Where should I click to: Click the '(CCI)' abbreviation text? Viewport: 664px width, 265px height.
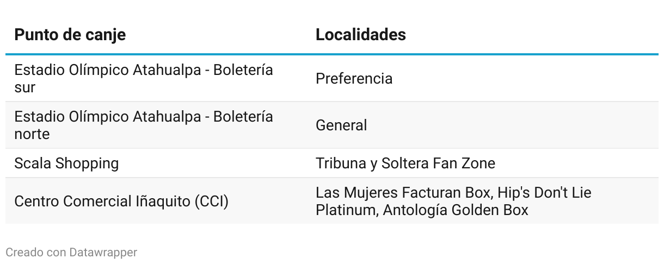[211, 201]
